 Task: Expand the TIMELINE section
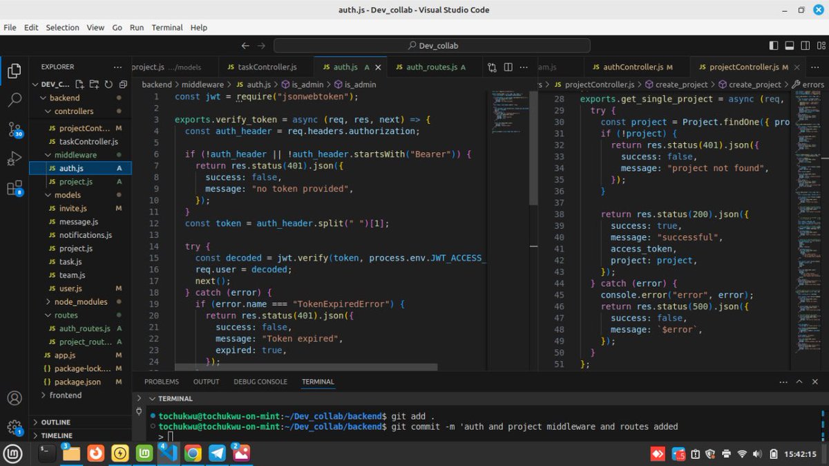pos(80,436)
